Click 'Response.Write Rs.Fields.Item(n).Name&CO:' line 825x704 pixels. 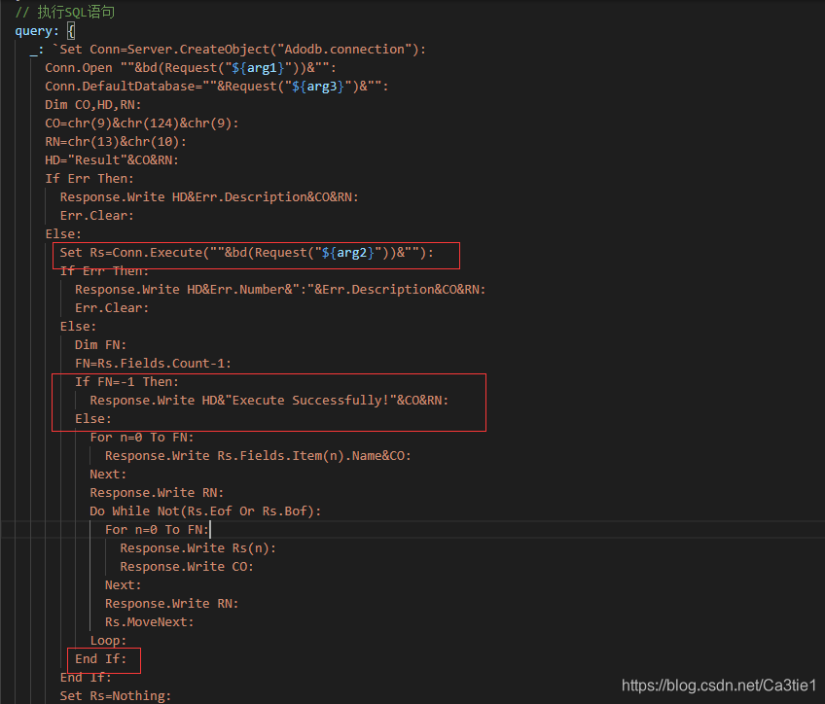258,456
